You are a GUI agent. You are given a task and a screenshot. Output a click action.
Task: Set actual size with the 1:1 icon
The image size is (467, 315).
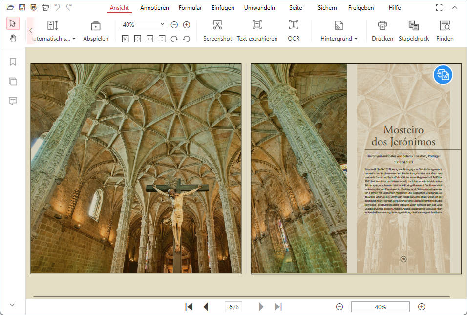tap(126, 39)
